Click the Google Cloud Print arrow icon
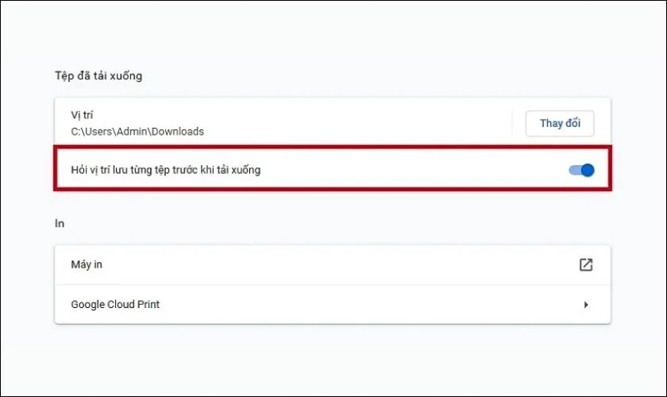 point(586,305)
